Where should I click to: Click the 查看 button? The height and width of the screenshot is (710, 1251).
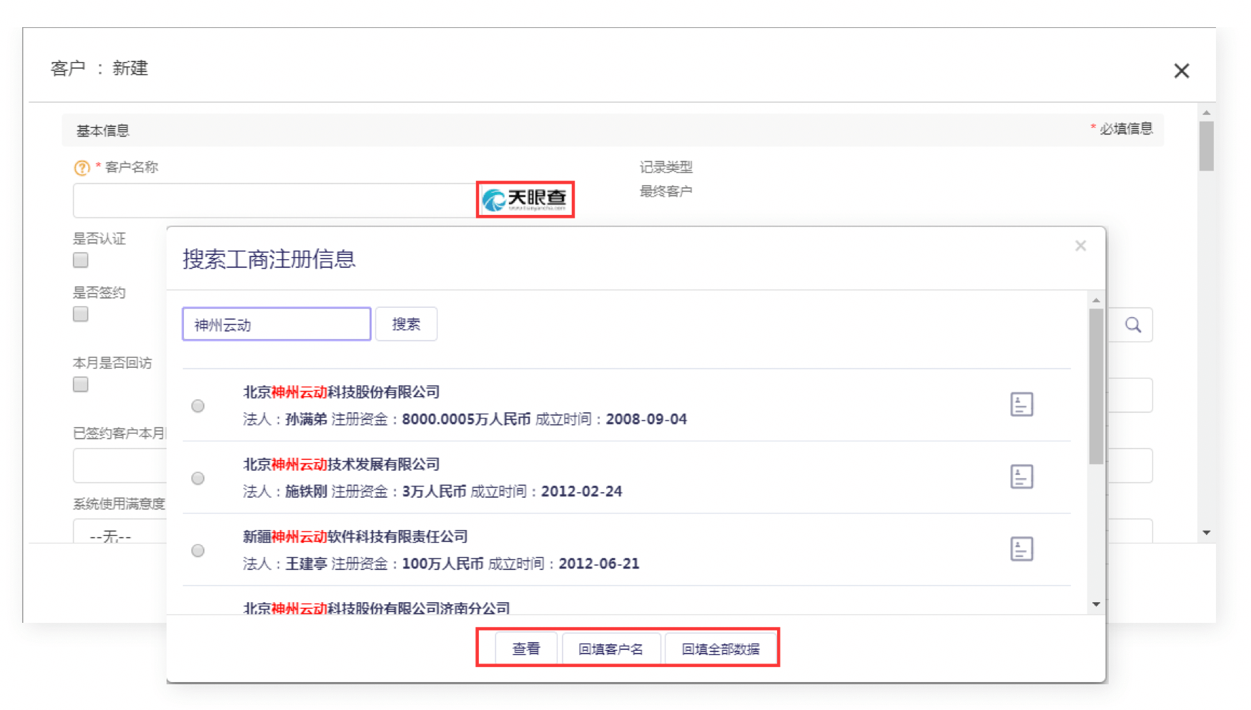click(x=526, y=649)
